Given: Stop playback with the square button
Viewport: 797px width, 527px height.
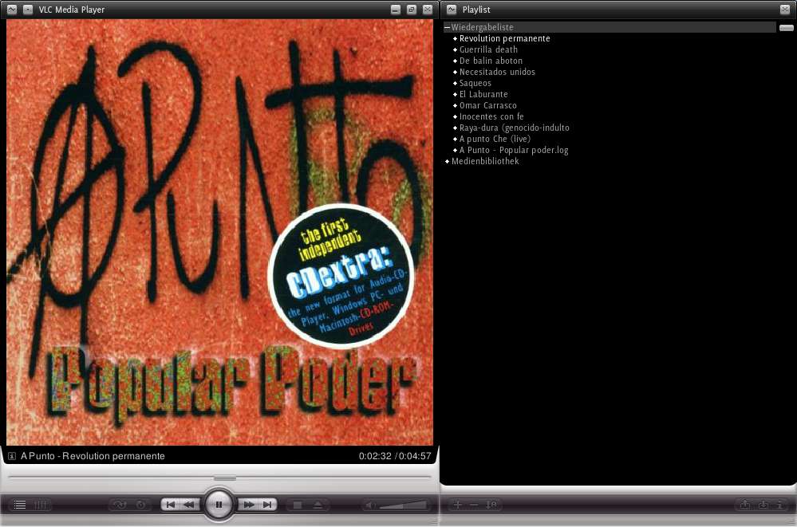Looking at the screenshot, I should click(x=298, y=505).
